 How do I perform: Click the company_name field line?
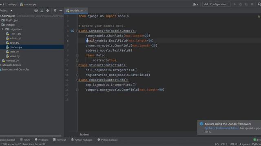(125, 90)
